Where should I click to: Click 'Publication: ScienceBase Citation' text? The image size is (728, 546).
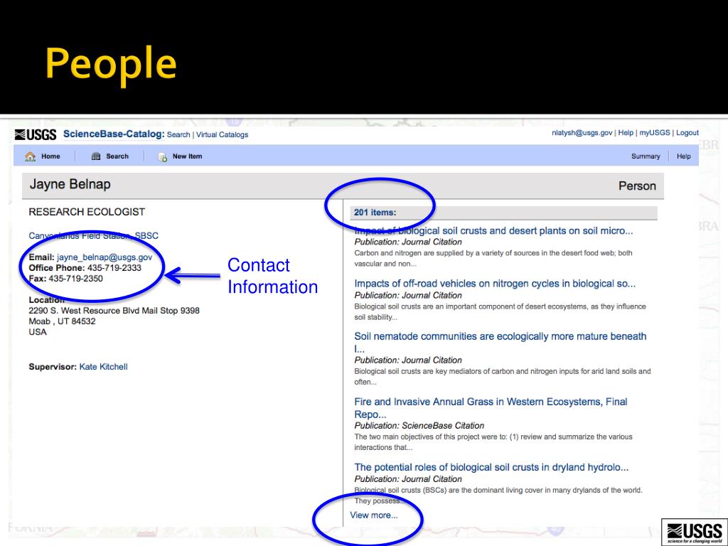419,426
